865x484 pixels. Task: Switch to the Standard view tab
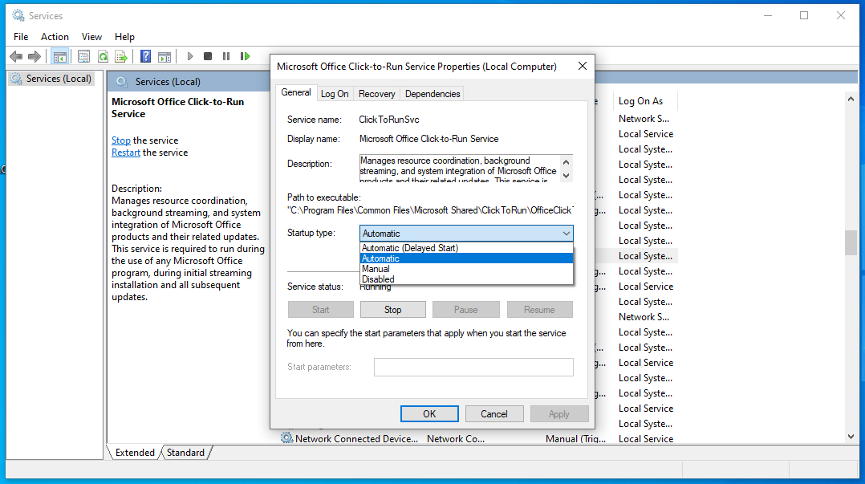pos(185,453)
